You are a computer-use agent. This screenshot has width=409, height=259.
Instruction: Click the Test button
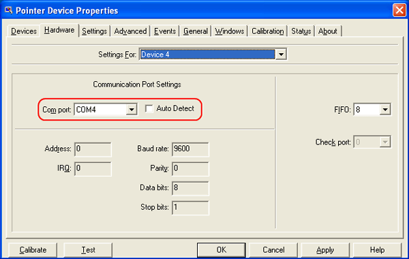click(88, 250)
